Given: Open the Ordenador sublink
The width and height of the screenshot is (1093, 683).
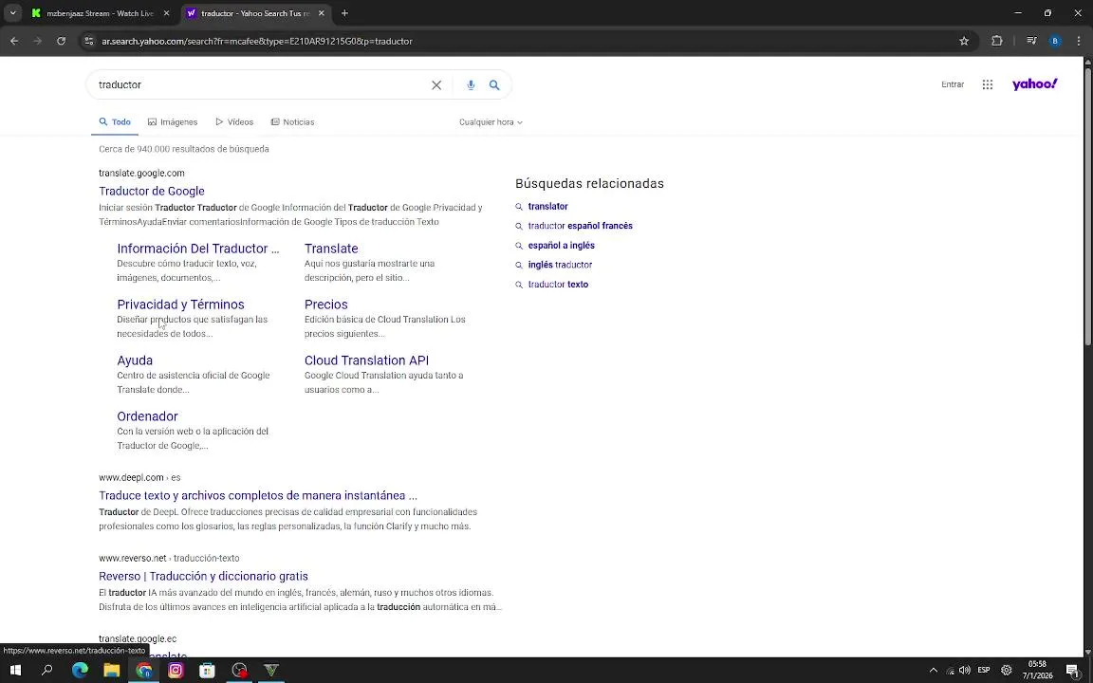Looking at the screenshot, I should click(x=147, y=416).
